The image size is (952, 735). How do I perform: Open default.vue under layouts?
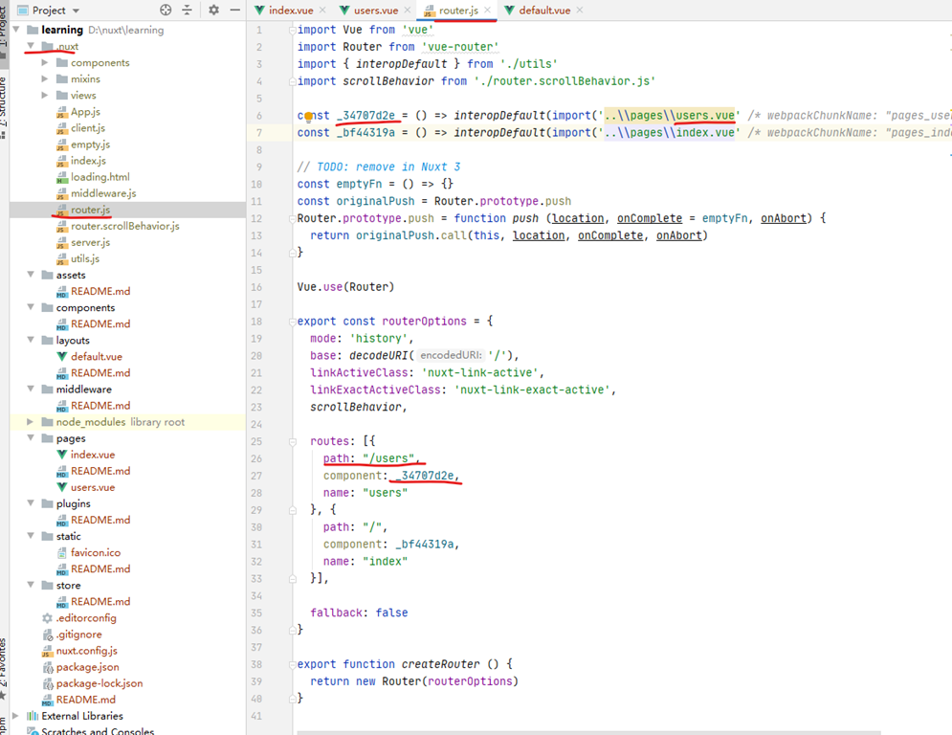[x=96, y=357]
